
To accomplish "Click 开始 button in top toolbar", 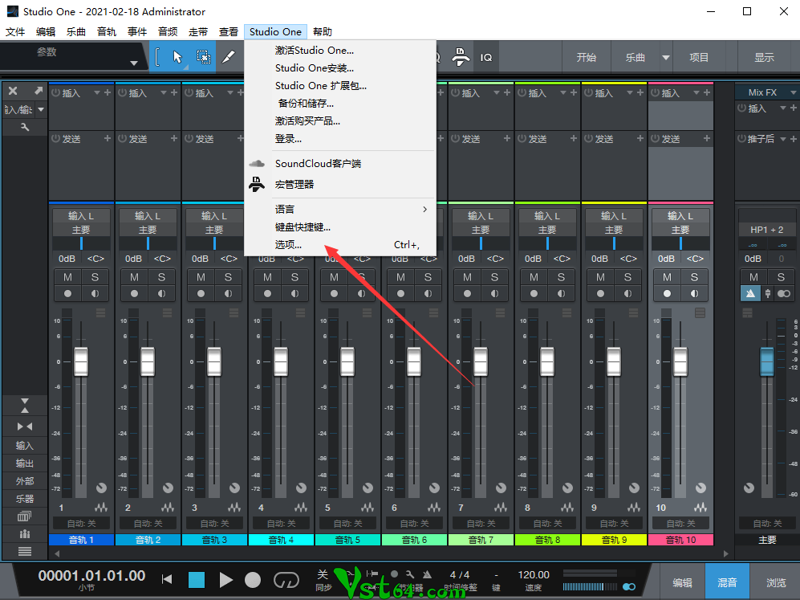I will (587, 57).
